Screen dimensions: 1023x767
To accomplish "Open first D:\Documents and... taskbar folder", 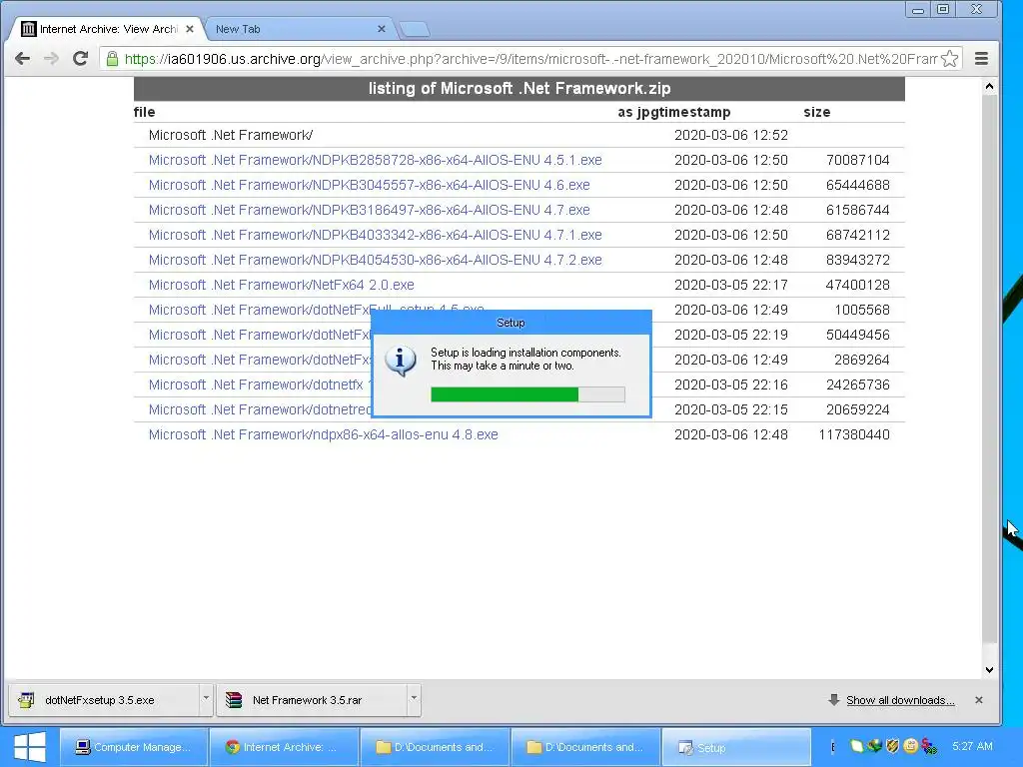I will pyautogui.click(x=435, y=747).
